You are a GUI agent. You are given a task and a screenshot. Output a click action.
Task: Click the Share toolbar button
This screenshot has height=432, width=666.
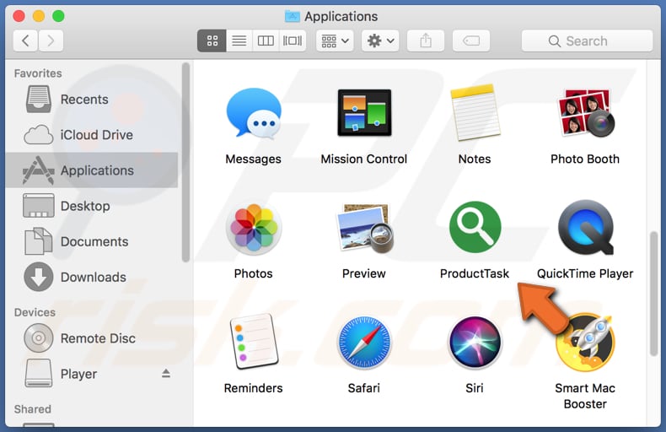tap(426, 40)
